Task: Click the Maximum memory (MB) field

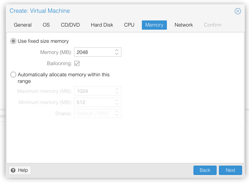Action: click(x=94, y=91)
